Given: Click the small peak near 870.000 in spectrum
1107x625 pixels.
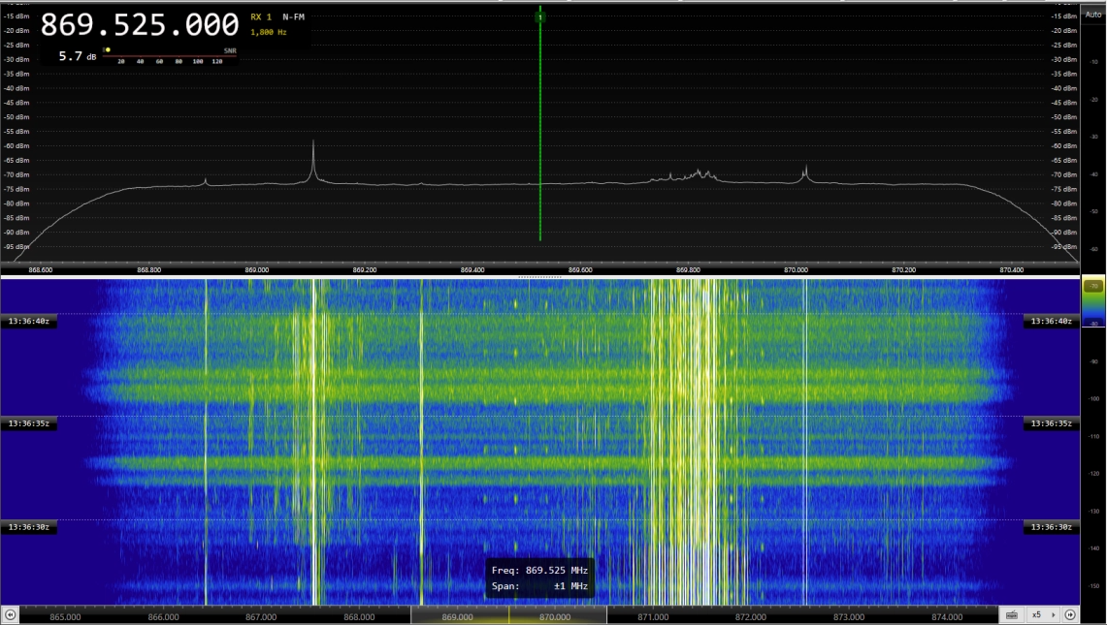Looking at the screenshot, I should pos(805,173).
